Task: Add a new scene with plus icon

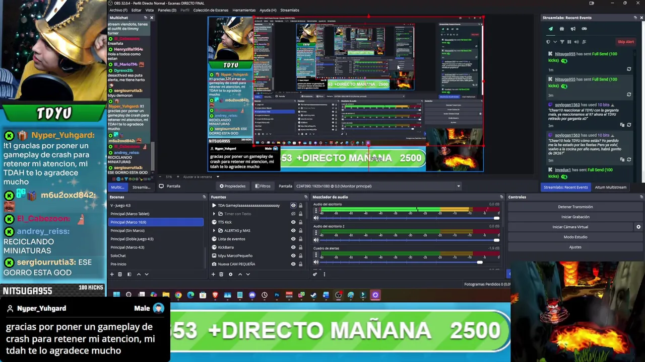Action: point(112,274)
